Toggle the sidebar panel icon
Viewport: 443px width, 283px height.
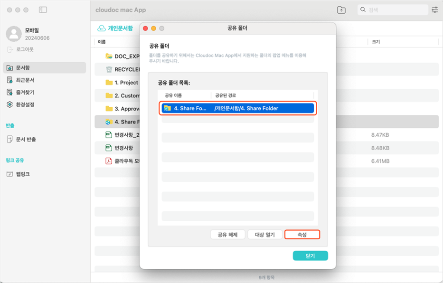coord(43,10)
